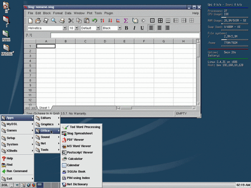Screen dimensions: 251x188
Task: Open the plot chart icon
Action: pyautogui.click(x=118, y=20)
